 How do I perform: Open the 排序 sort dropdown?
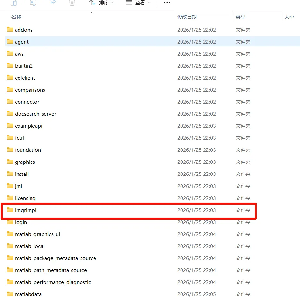coord(101,3)
